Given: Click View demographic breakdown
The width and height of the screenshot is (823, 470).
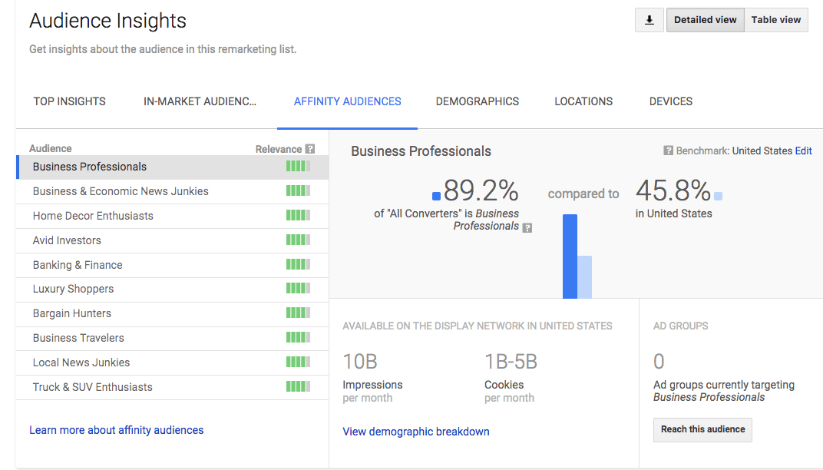Looking at the screenshot, I should [x=415, y=431].
